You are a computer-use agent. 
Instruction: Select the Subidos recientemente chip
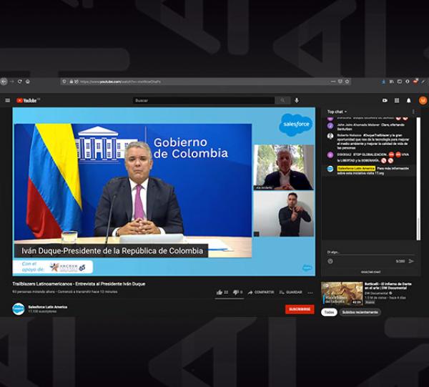point(360,312)
